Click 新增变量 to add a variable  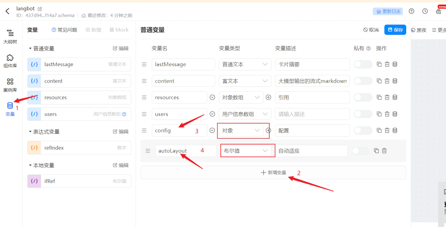pyautogui.click(x=273, y=172)
